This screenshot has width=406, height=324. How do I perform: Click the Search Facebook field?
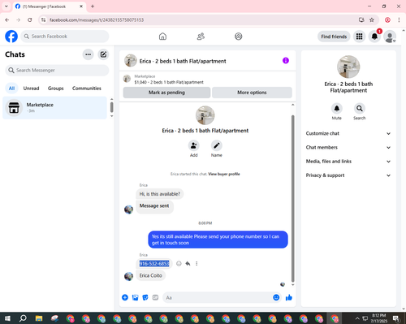point(65,37)
